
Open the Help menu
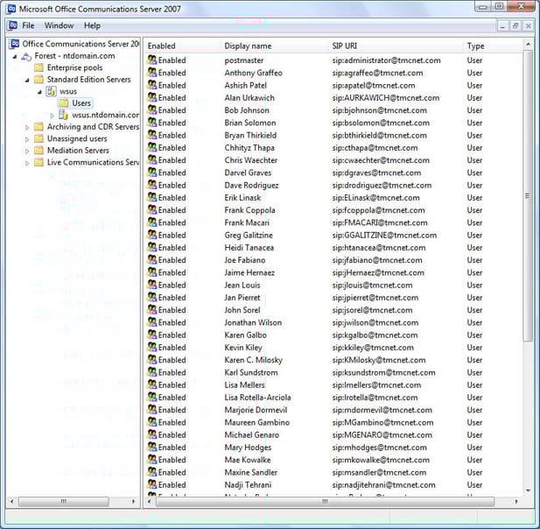92,25
